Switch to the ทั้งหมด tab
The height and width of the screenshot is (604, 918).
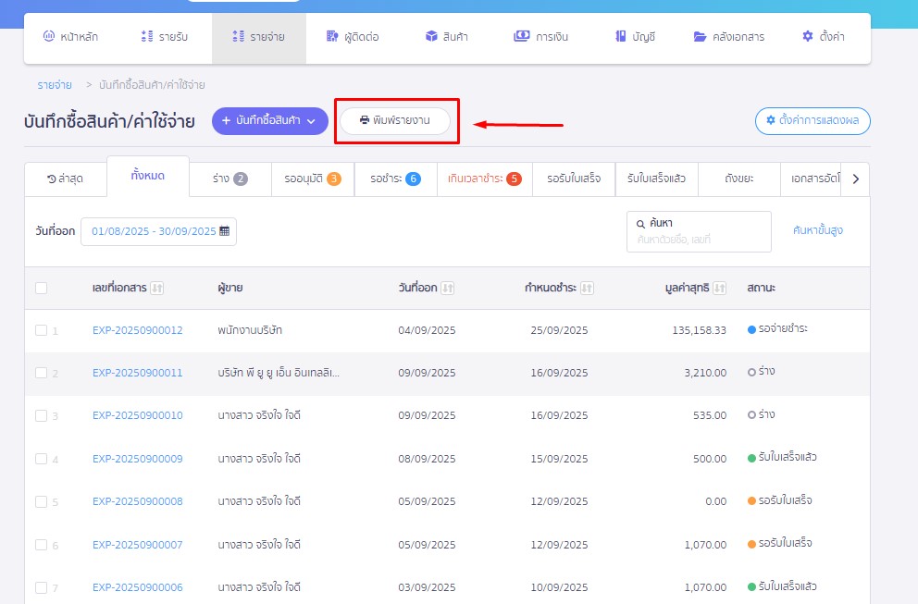(x=148, y=176)
